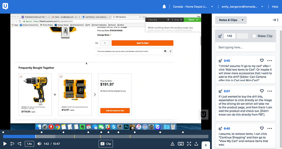Skip back 5 seconds in the video
This screenshot has width=282, height=149.
(13, 144)
